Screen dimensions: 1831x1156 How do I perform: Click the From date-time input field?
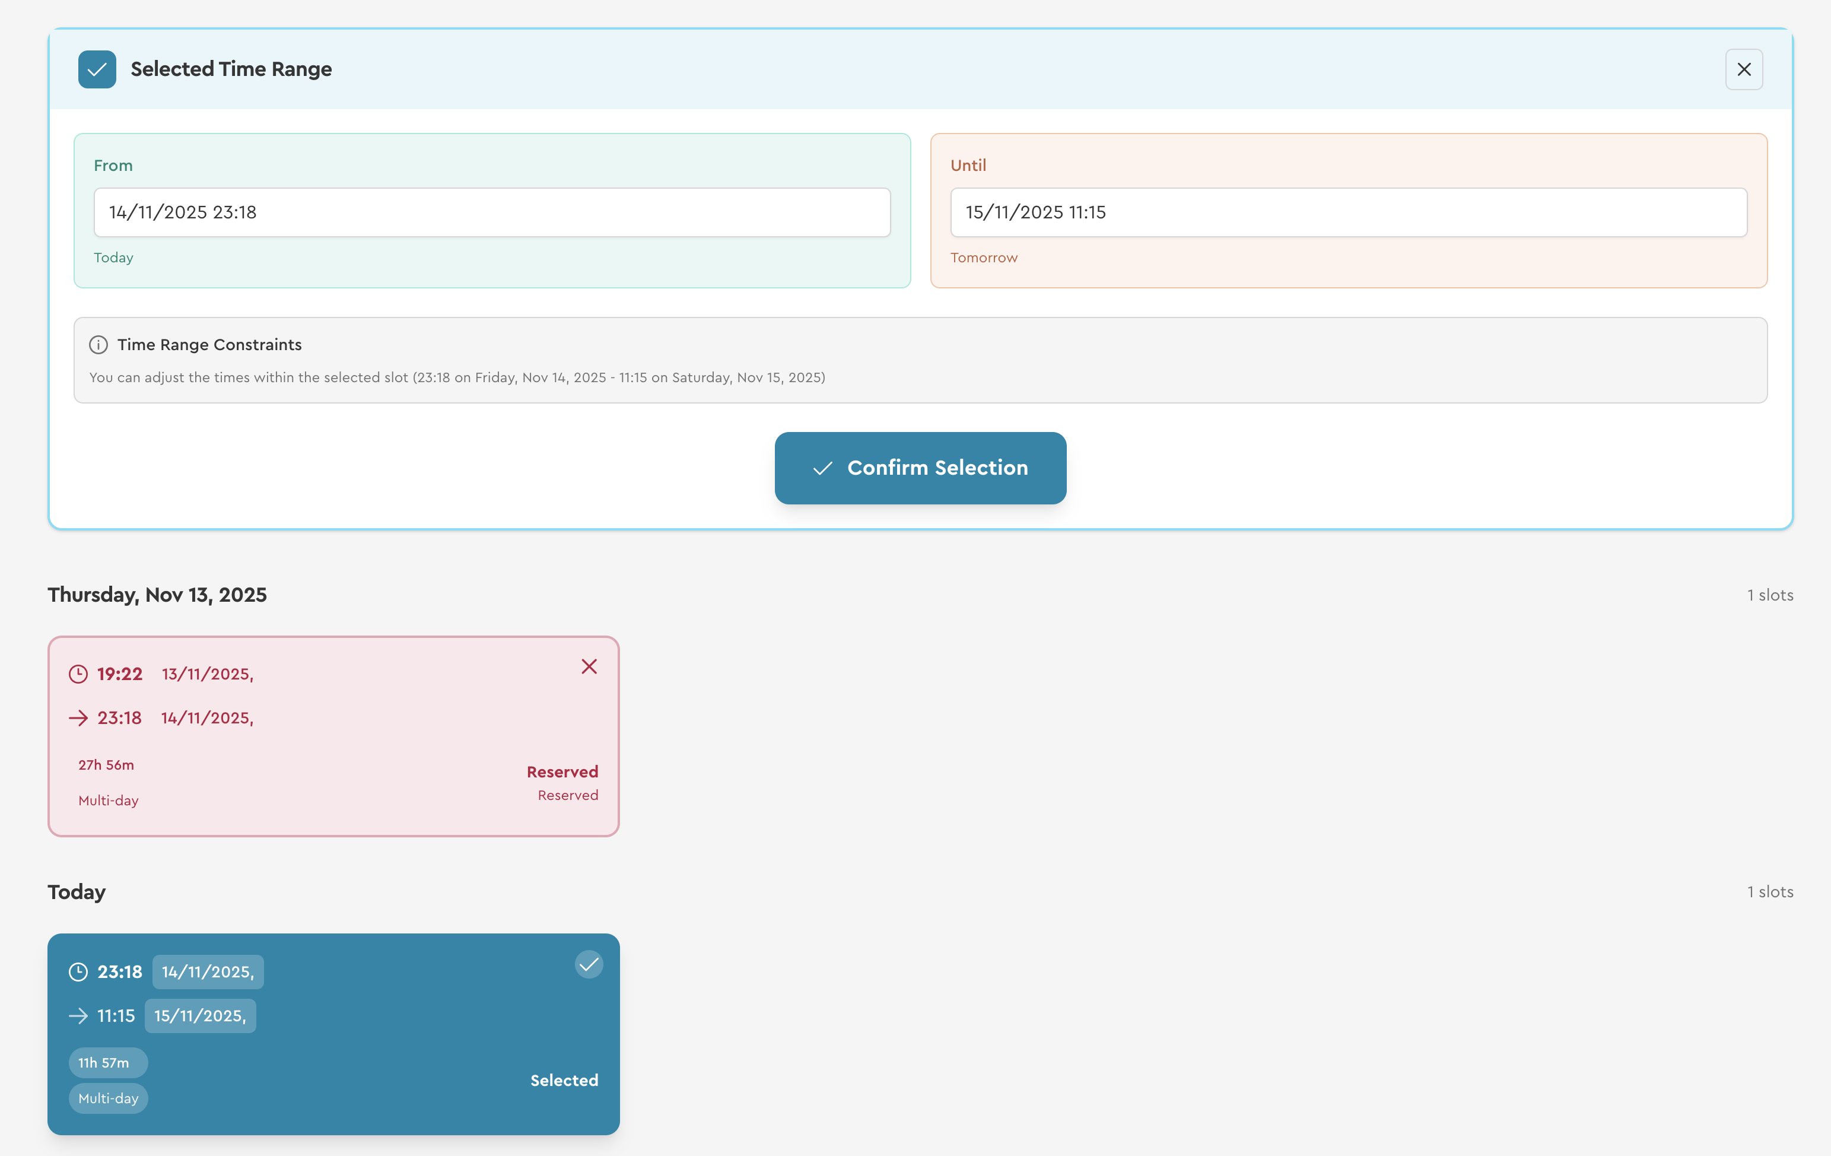491,212
